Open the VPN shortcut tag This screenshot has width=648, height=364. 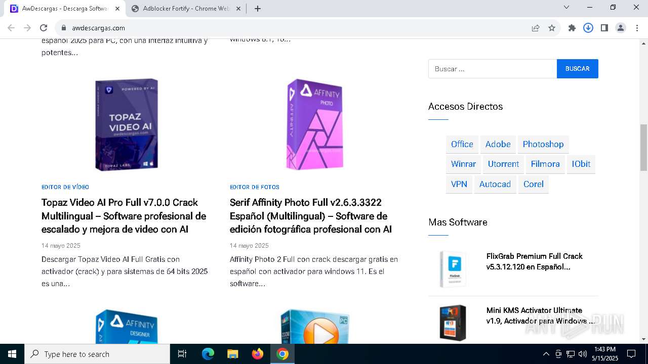(459, 184)
